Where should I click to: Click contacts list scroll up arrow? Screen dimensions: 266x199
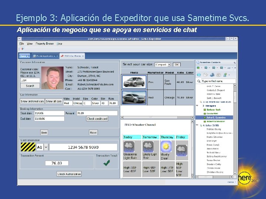pos(235,85)
